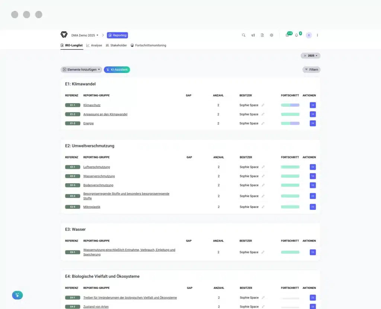Switch to the Analyse tab
The height and width of the screenshot is (309, 381).
tap(94, 45)
